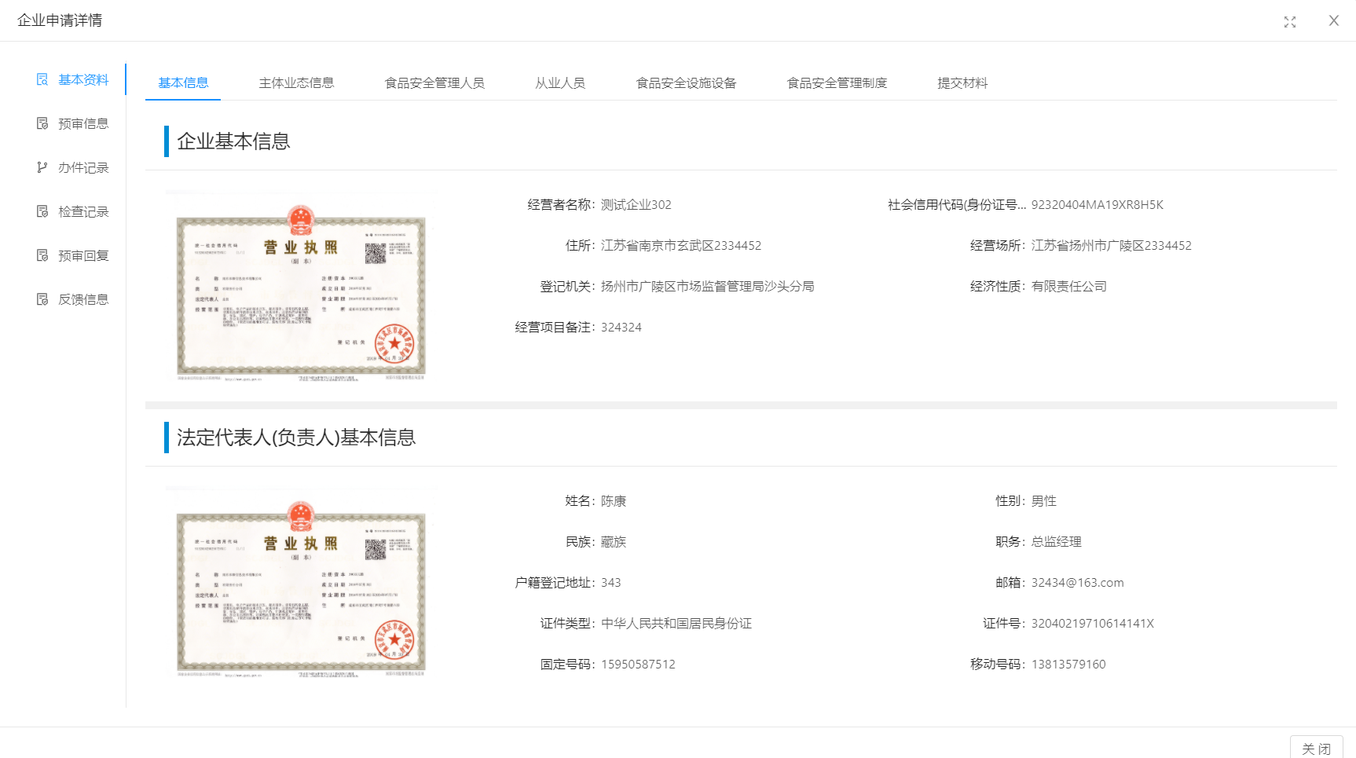The width and height of the screenshot is (1356, 758).
Task: Select the 从业人员 tab
Action: click(560, 82)
